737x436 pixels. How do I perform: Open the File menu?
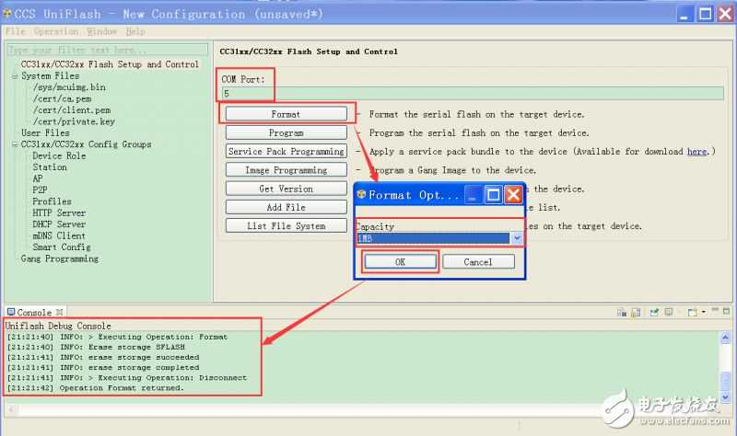[x=16, y=31]
